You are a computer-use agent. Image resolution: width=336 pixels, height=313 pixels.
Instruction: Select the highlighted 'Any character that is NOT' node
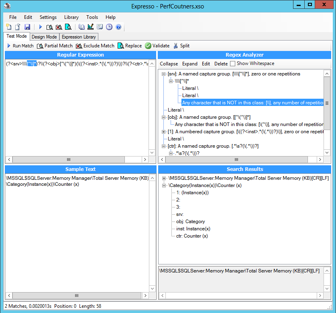point(253,103)
